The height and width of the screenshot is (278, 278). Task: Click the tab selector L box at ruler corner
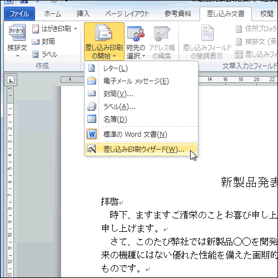tap(11, 80)
